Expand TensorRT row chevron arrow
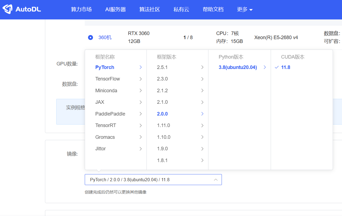 (141, 125)
